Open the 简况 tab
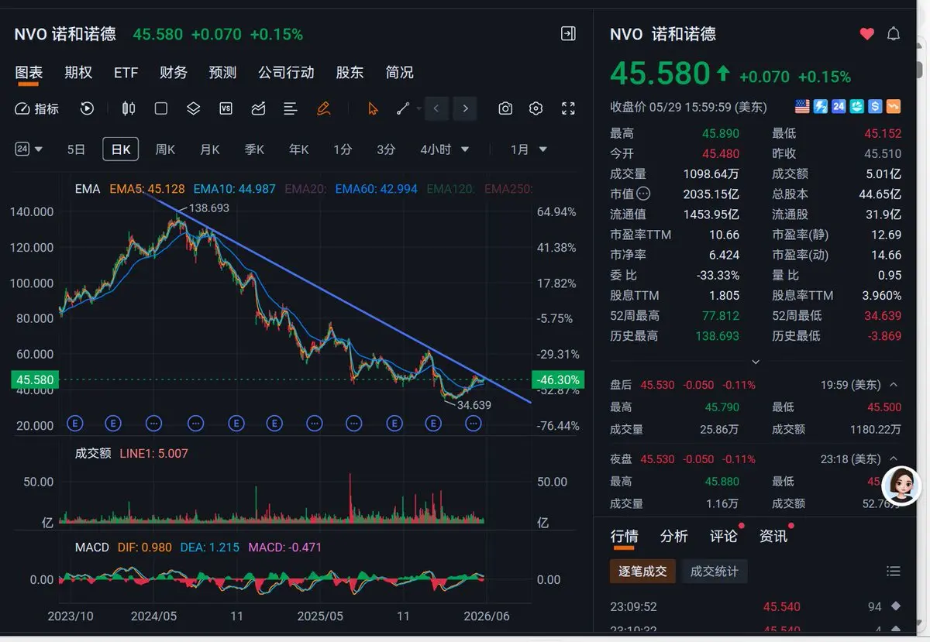Image resolution: width=930 pixels, height=642 pixels. click(x=399, y=73)
